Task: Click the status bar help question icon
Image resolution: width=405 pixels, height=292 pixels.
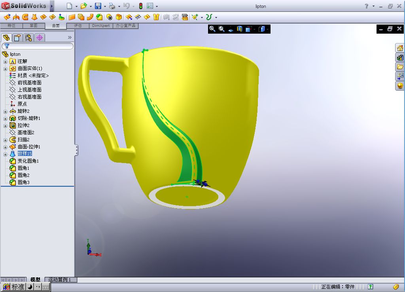Action: click(x=370, y=286)
